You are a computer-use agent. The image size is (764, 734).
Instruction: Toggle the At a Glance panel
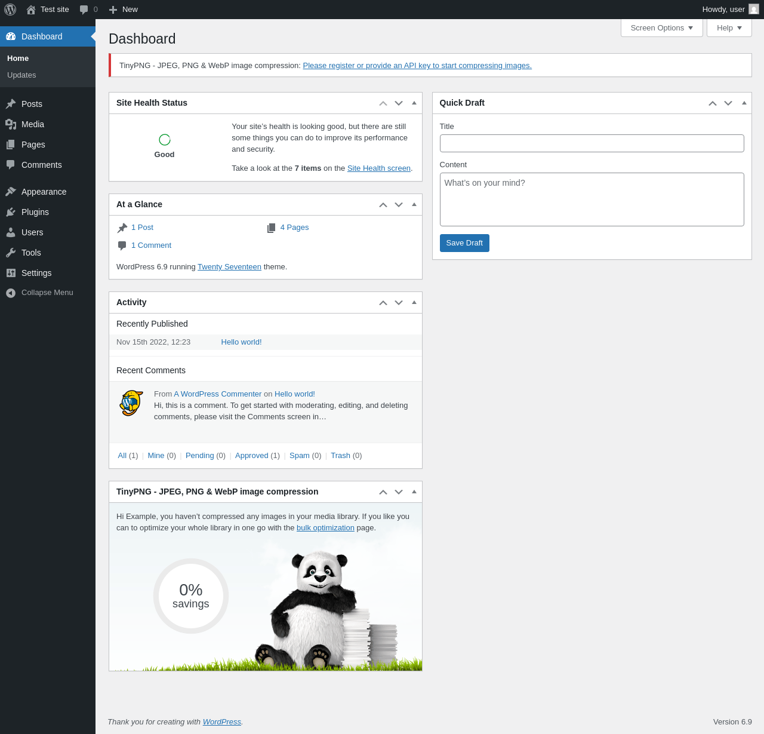[414, 204]
